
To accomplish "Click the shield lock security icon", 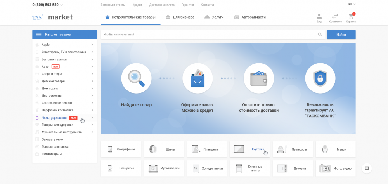I will [320, 78].
